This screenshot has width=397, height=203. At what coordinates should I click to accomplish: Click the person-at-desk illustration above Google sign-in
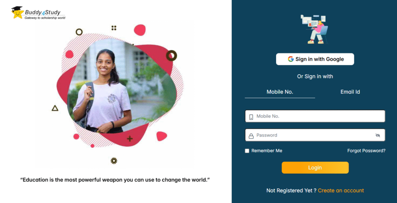pyautogui.click(x=314, y=29)
